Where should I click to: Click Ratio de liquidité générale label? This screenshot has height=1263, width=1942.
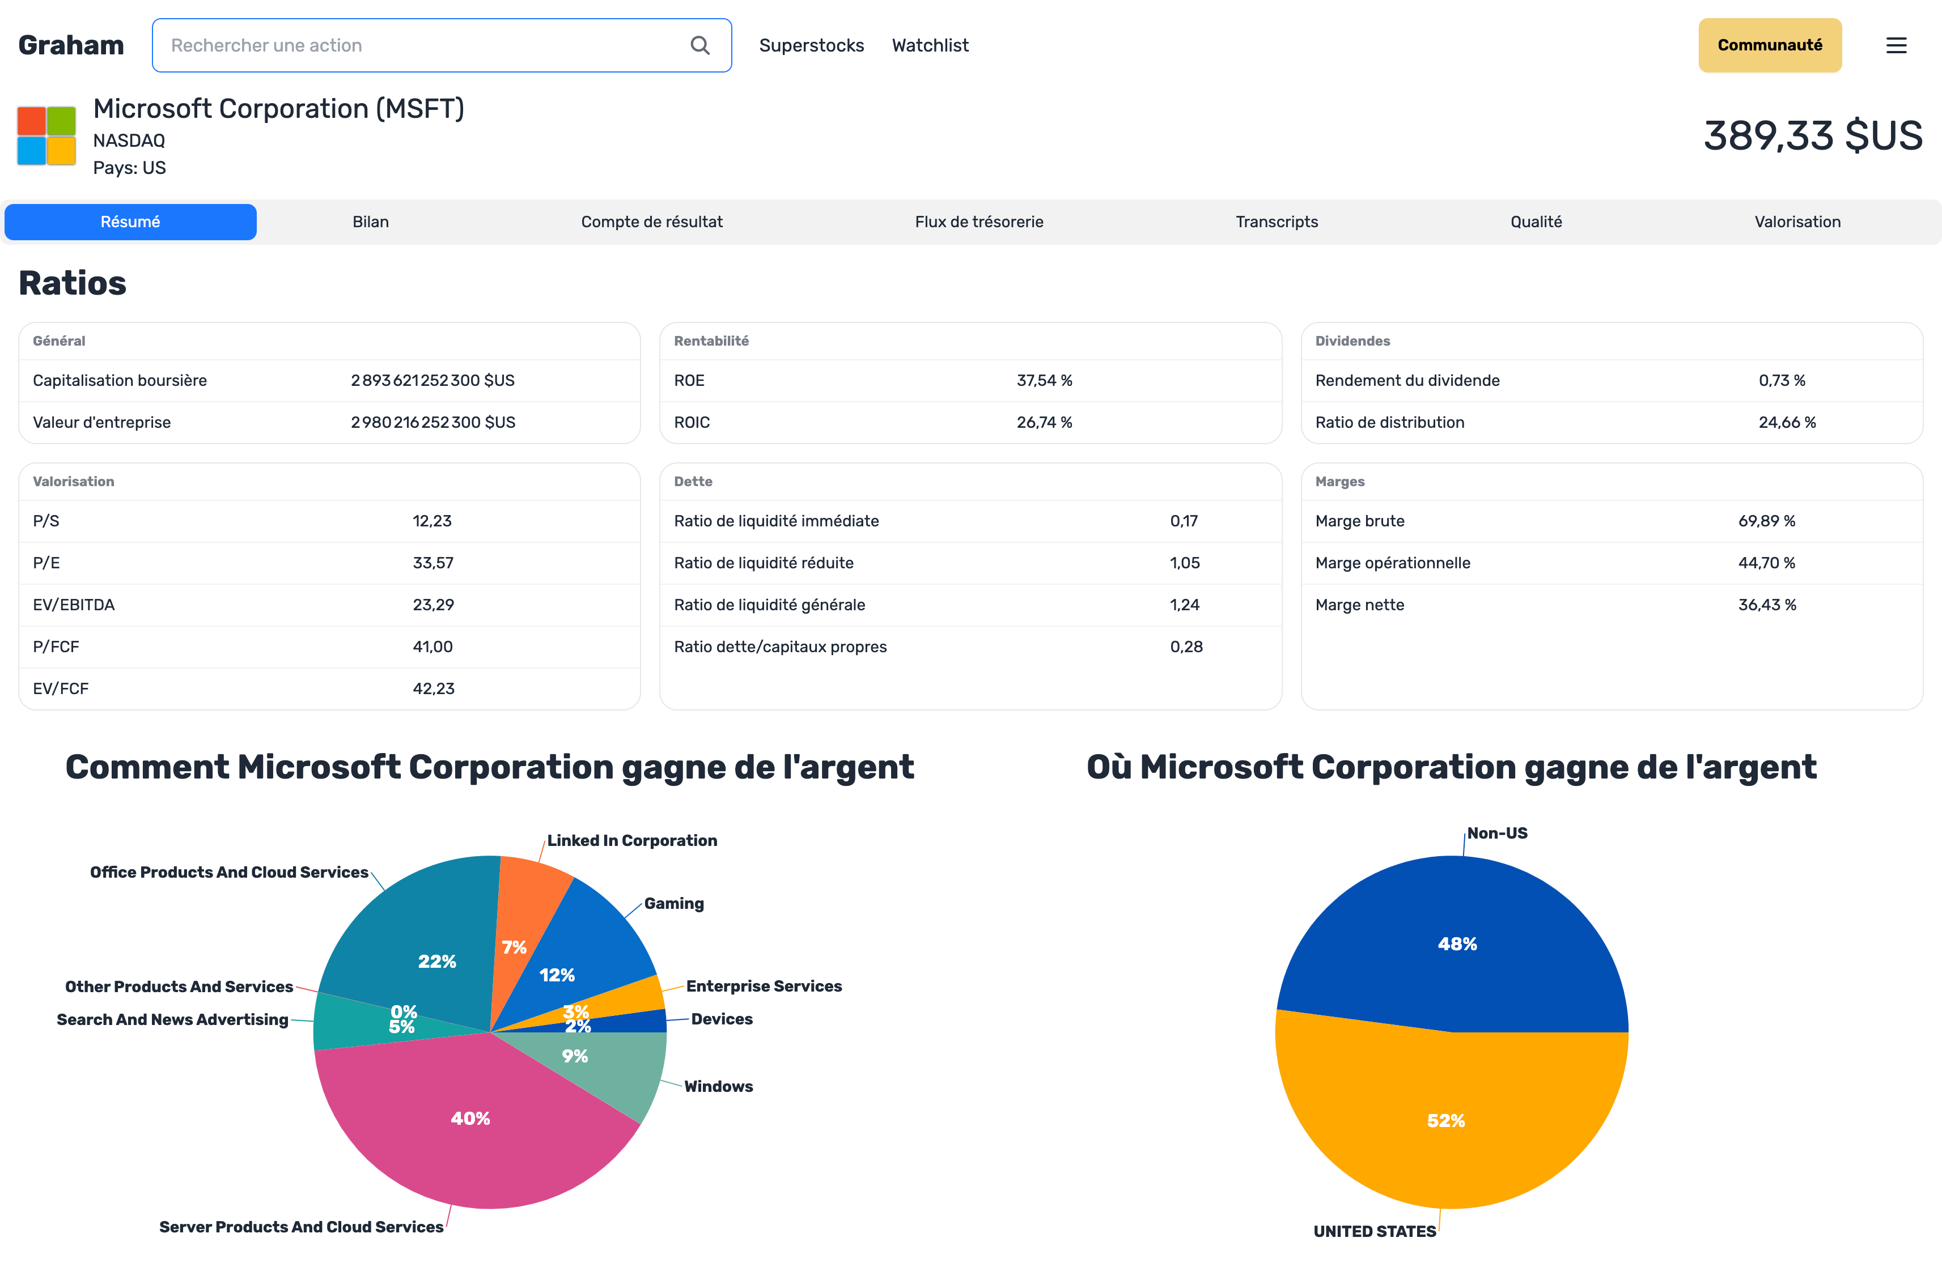(x=769, y=605)
